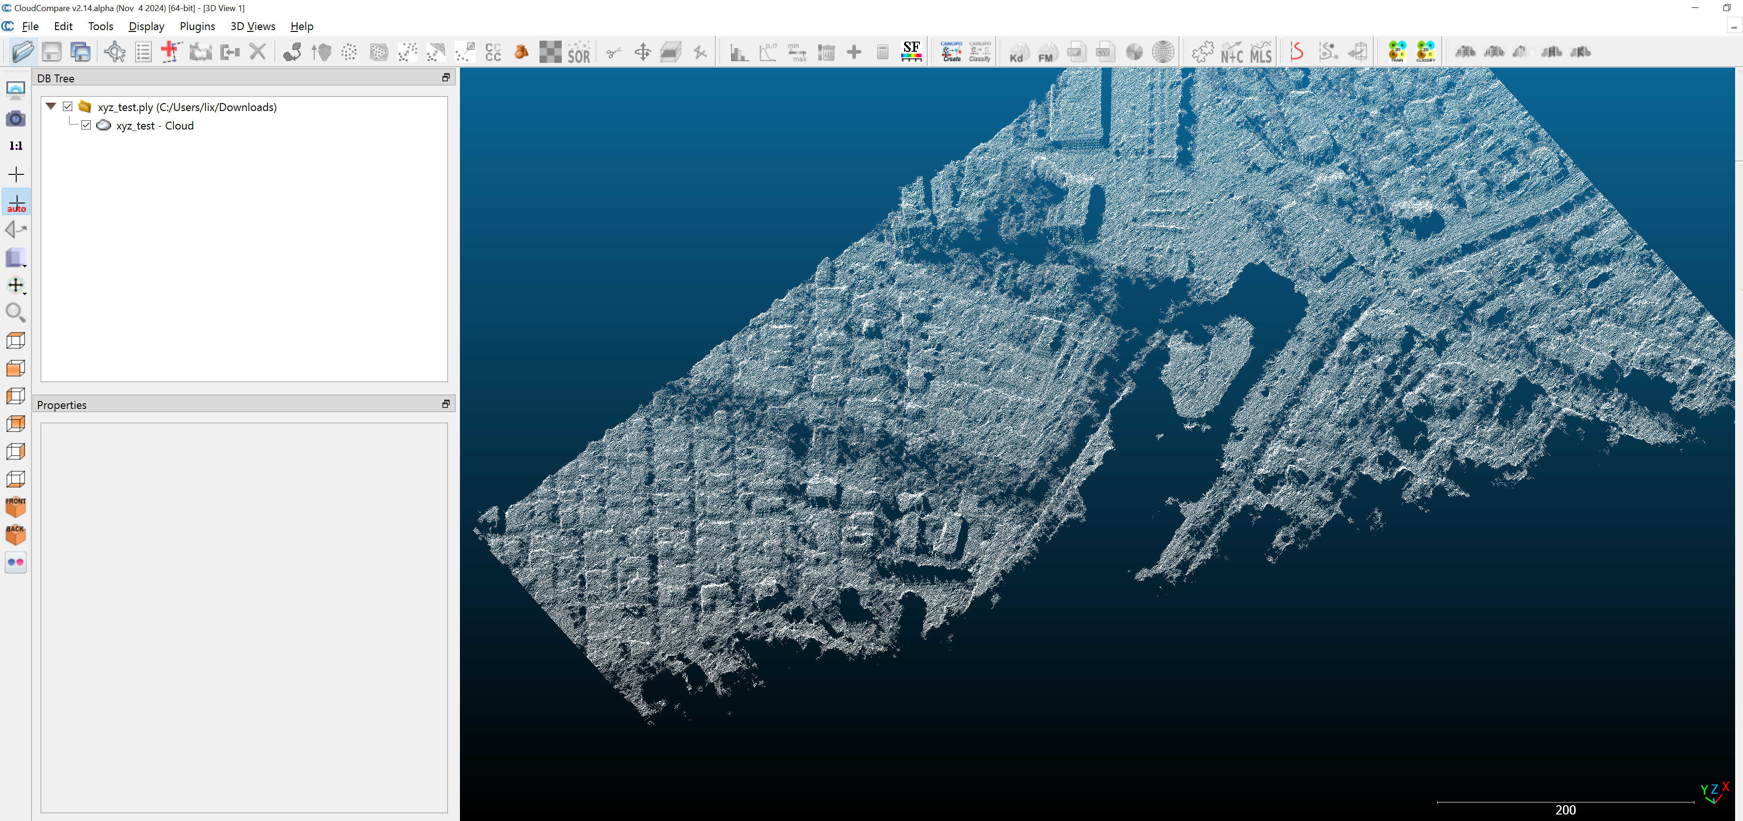Undock the DB Tree panel
The height and width of the screenshot is (821, 1743).
(445, 78)
